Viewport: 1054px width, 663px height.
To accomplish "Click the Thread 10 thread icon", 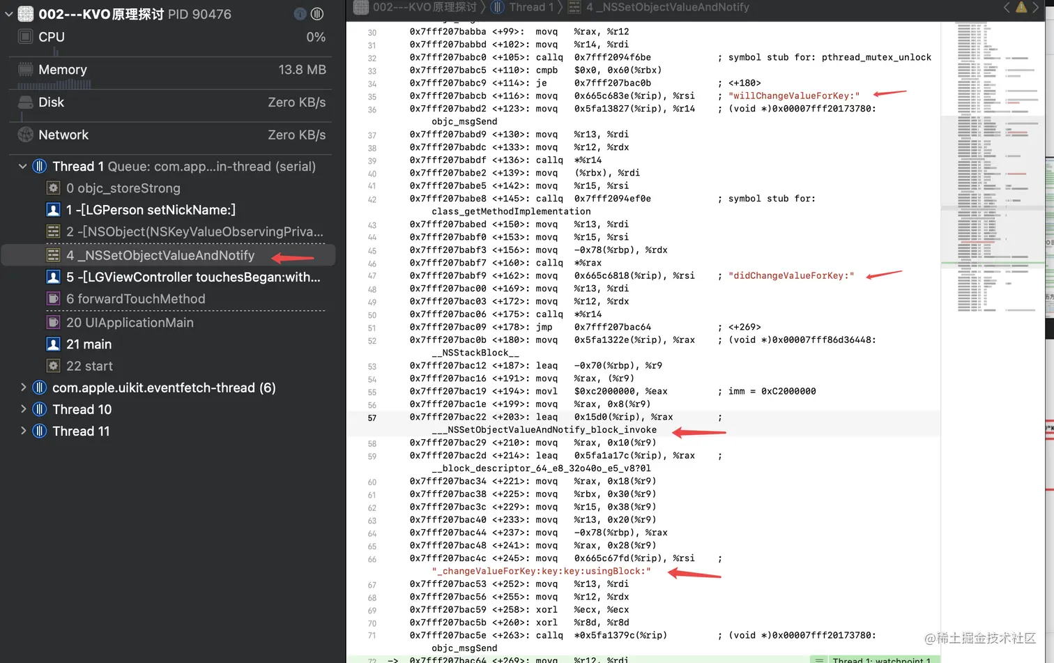I will (x=40, y=409).
